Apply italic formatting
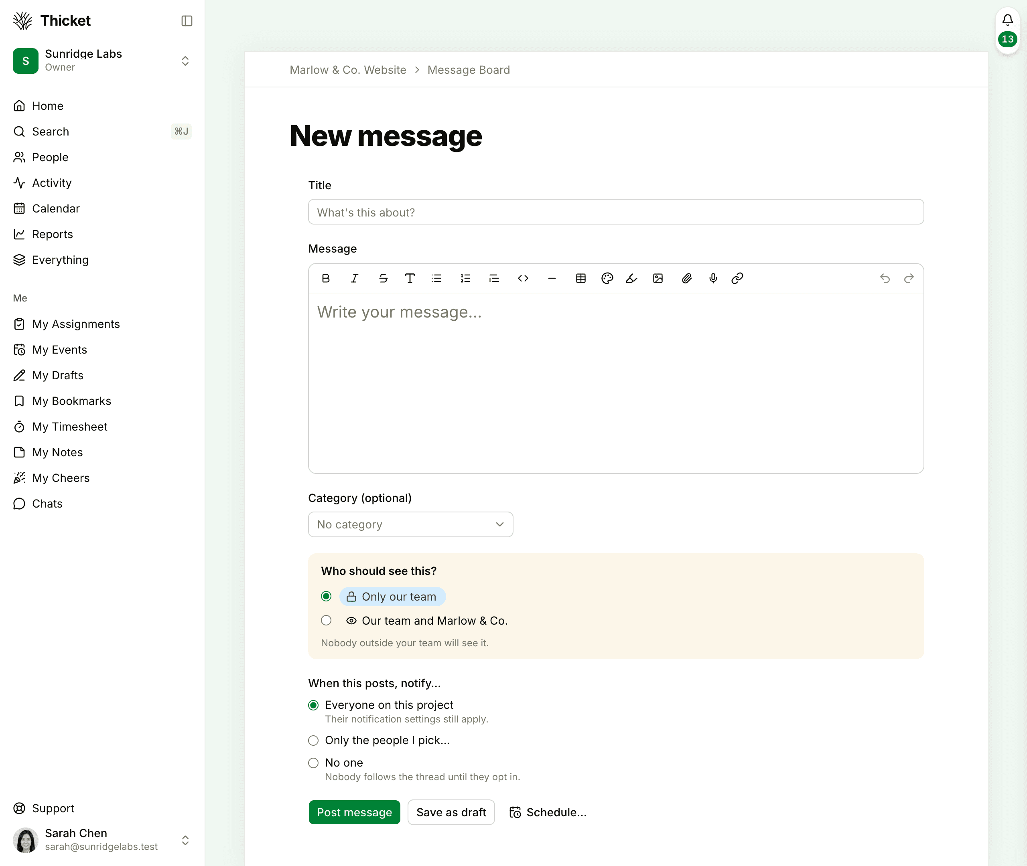The height and width of the screenshot is (866, 1027). pyautogui.click(x=354, y=278)
